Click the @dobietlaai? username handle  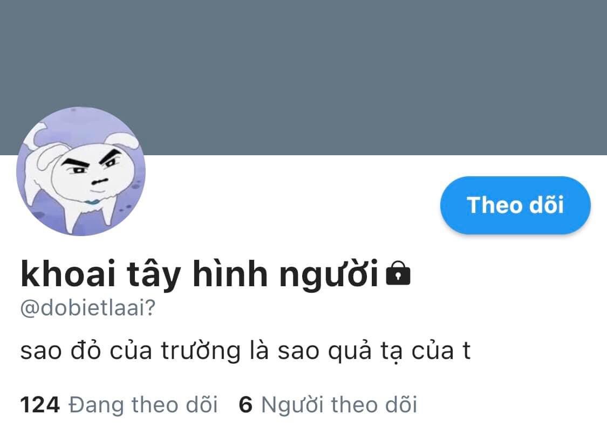coord(88,308)
